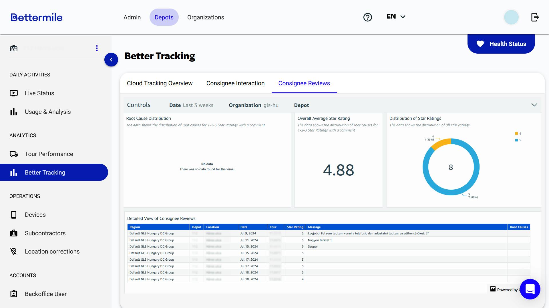Sort by Date column header
Screen dimensions: 549x308
(252, 227)
